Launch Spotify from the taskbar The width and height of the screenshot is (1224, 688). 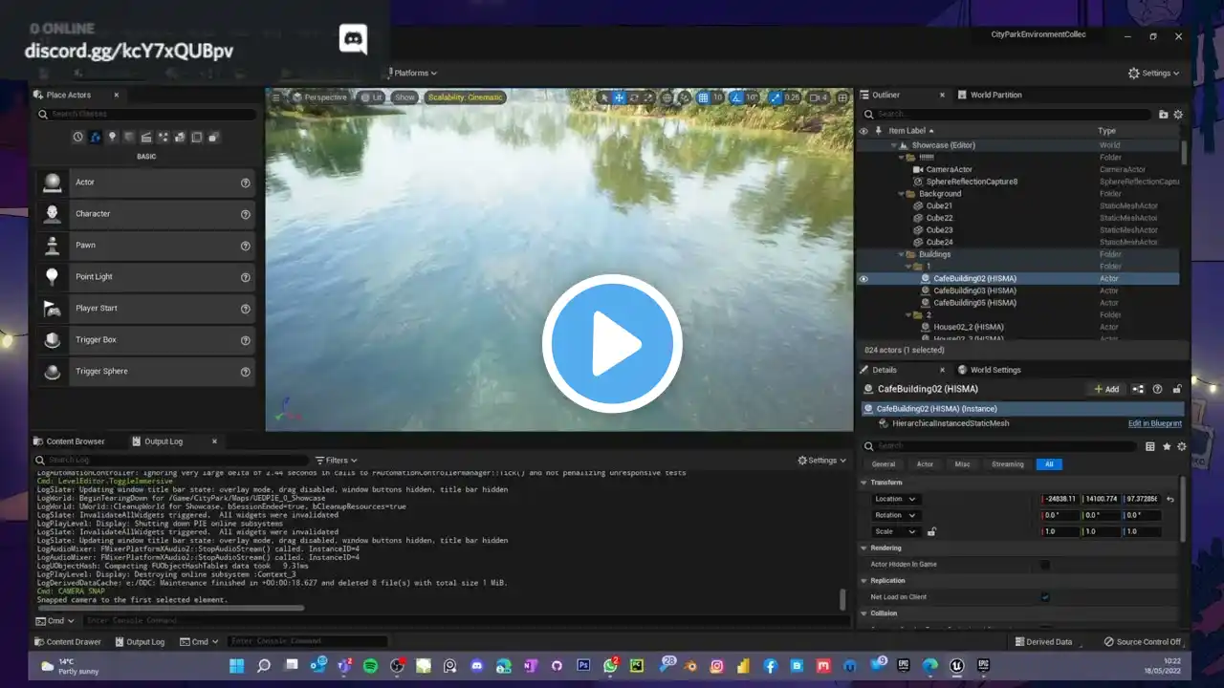tap(370, 665)
